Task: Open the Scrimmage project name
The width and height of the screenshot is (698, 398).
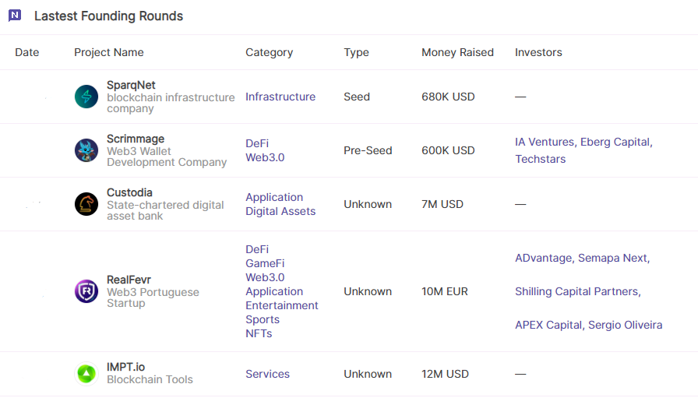Action: pos(136,139)
